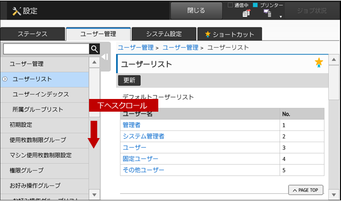Image resolution: width=341 pixels, height=201 pixels.
Task: Select お好み操作グループ in side menu
Action: 45,186
